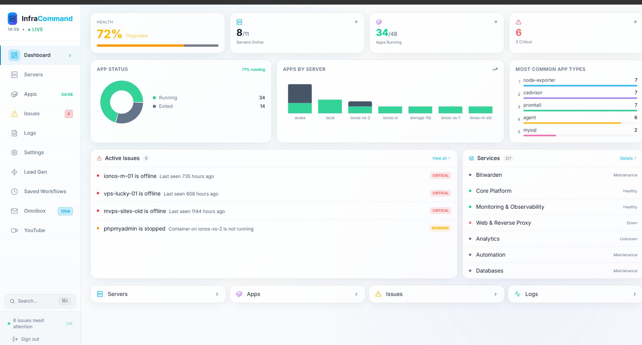Select Saved Workflows in the sidebar
642x345 pixels.
(40, 192)
